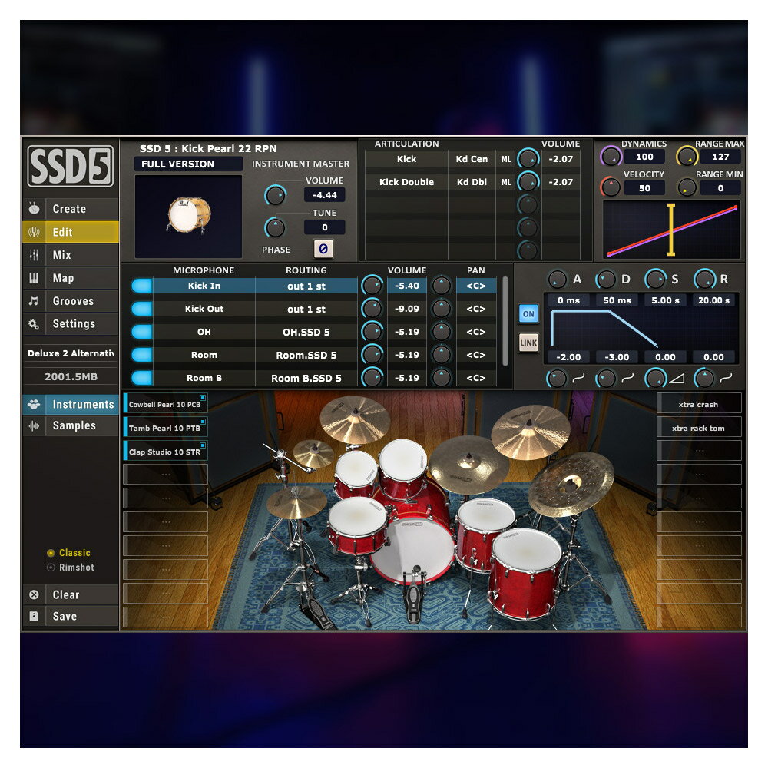Click the Map keyboard icon

click(x=34, y=278)
